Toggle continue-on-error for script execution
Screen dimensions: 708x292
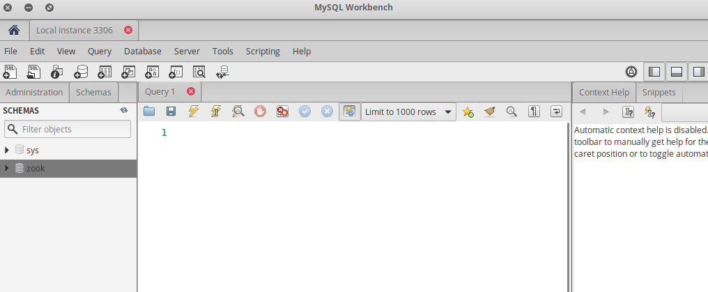click(x=283, y=112)
